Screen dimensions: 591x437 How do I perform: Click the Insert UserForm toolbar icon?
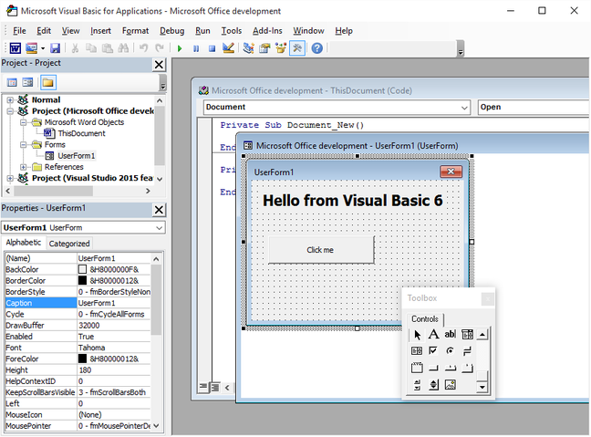click(31, 48)
